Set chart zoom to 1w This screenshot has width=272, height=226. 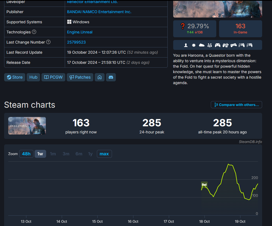[40, 154]
